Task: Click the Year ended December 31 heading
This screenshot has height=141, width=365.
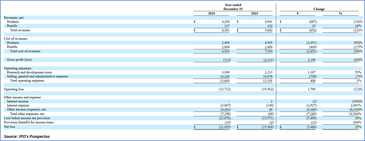Action: (233, 7)
